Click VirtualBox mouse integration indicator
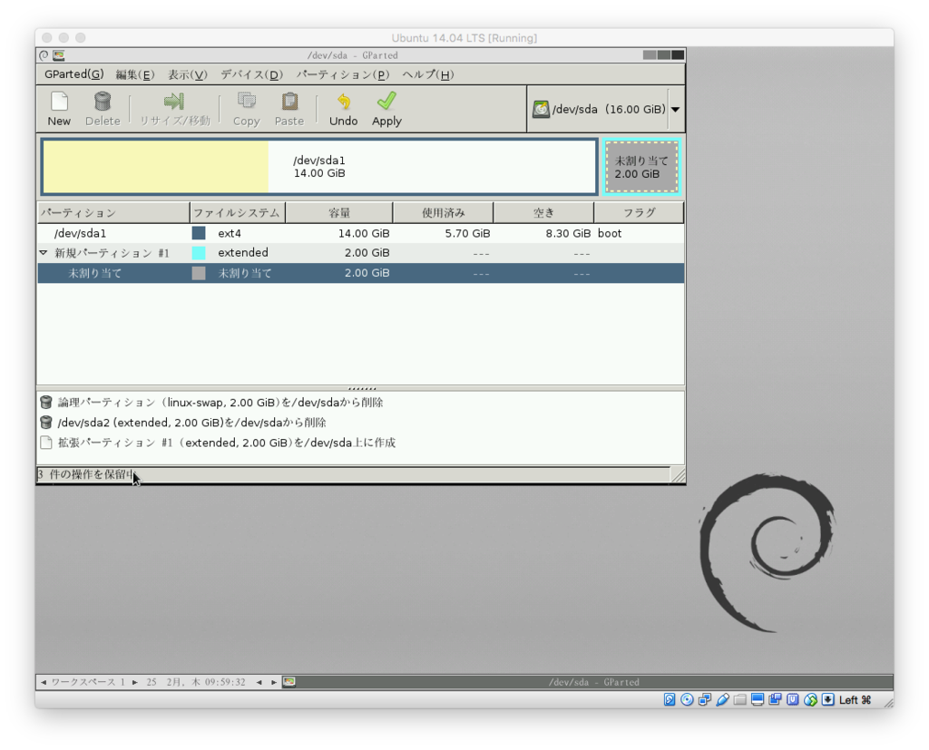Screen dimensions: 929x750 pyautogui.click(x=810, y=699)
